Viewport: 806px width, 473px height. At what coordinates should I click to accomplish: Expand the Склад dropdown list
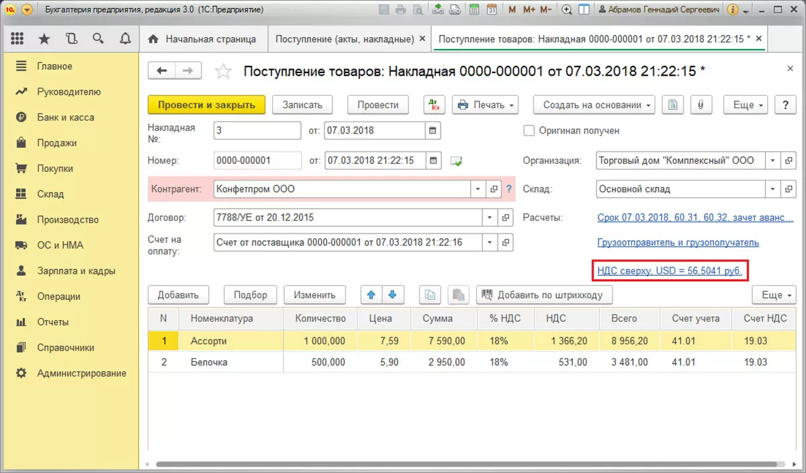point(772,189)
